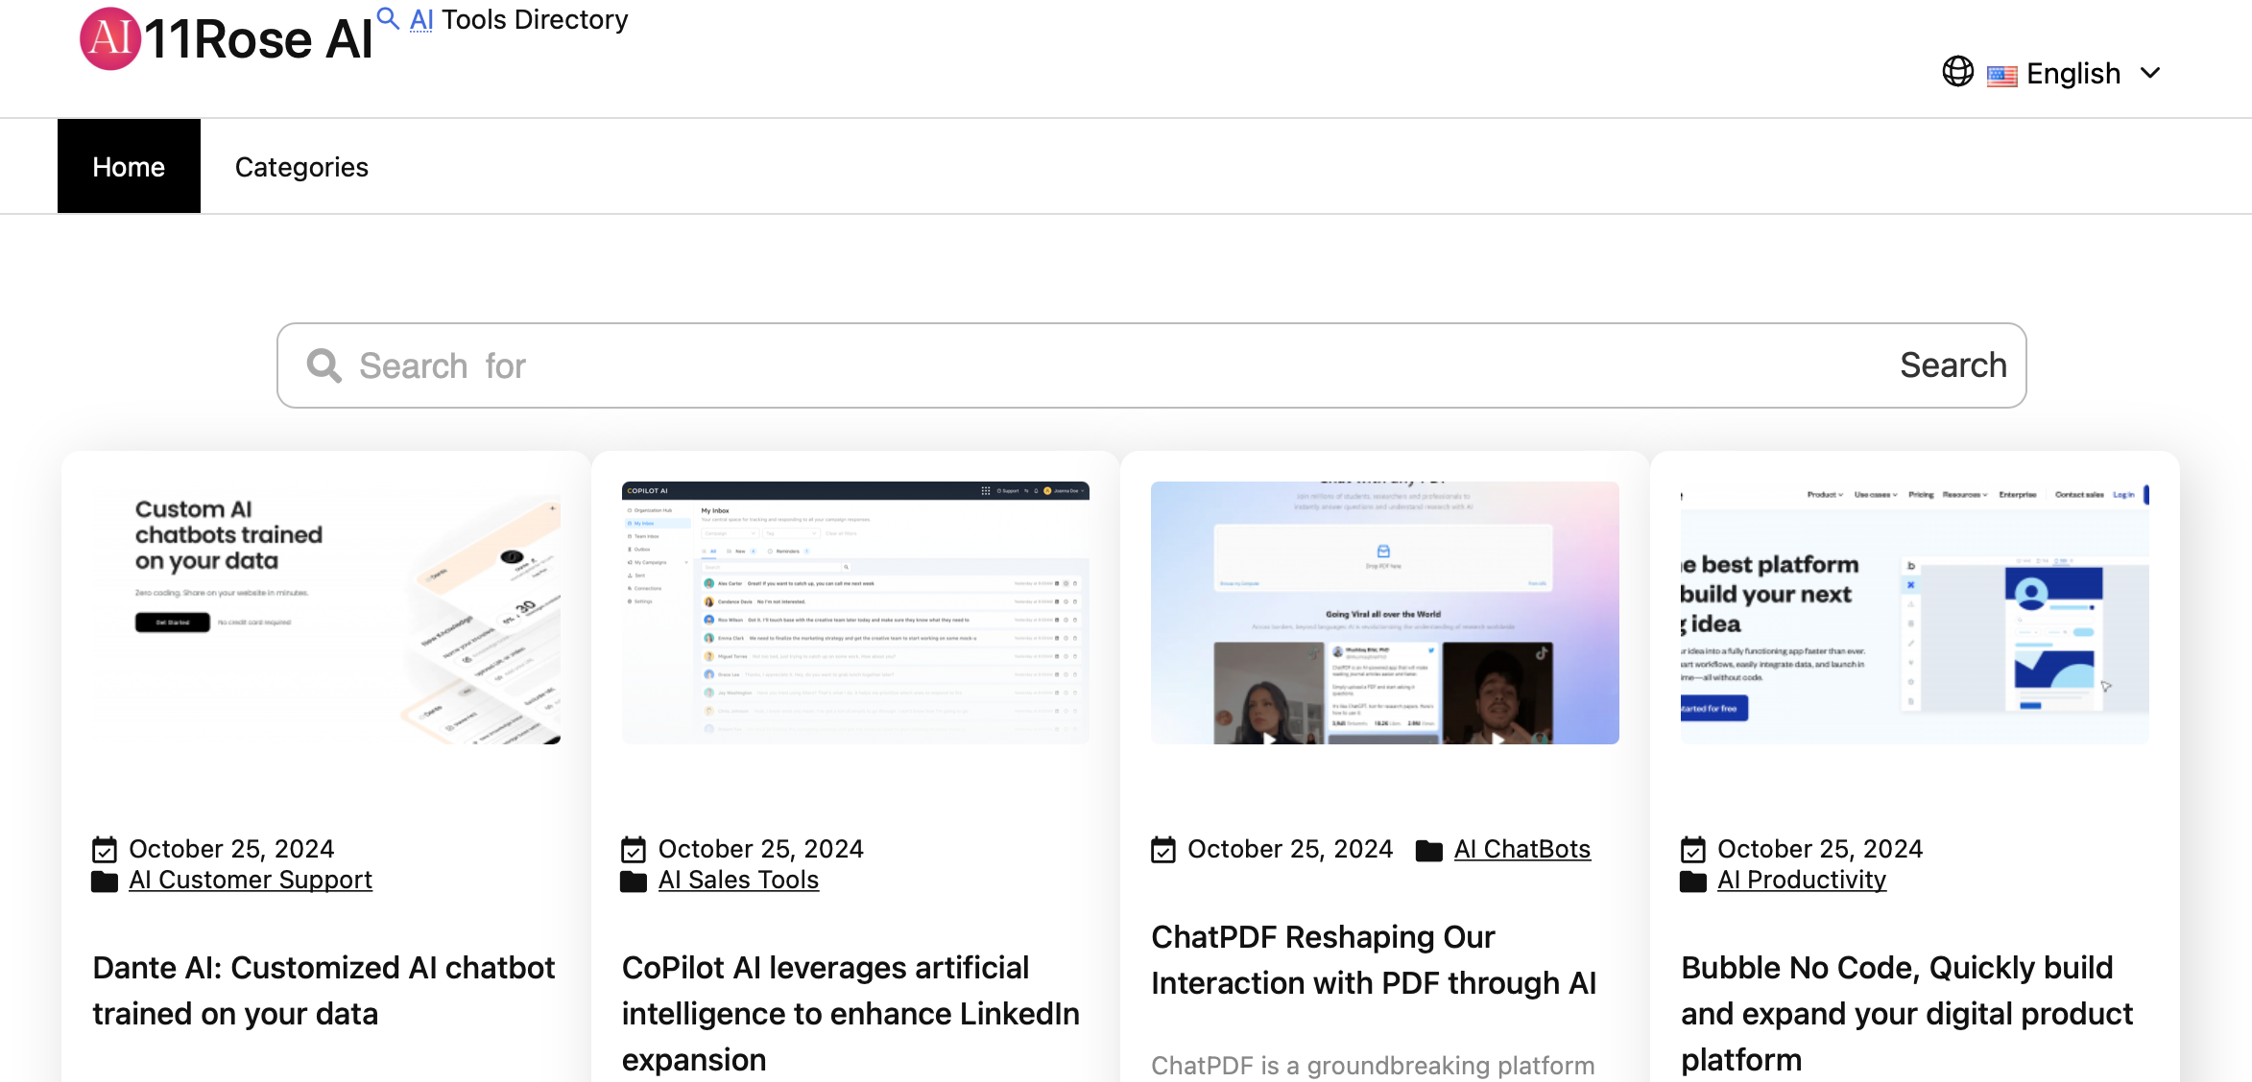Click the US flag icon
Screen dimensions: 2252x1082
(2001, 76)
